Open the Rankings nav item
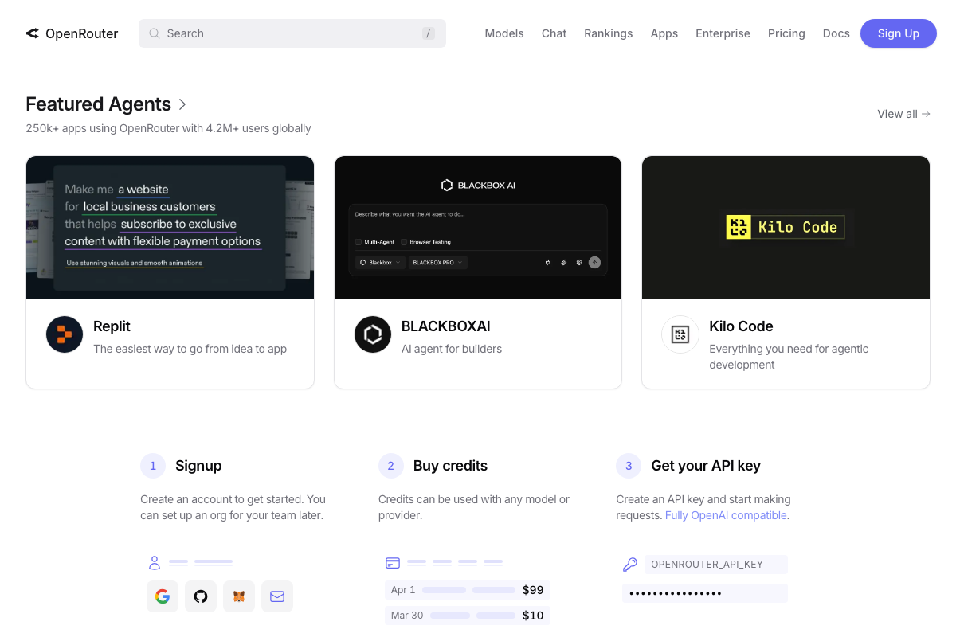 click(608, 33)
